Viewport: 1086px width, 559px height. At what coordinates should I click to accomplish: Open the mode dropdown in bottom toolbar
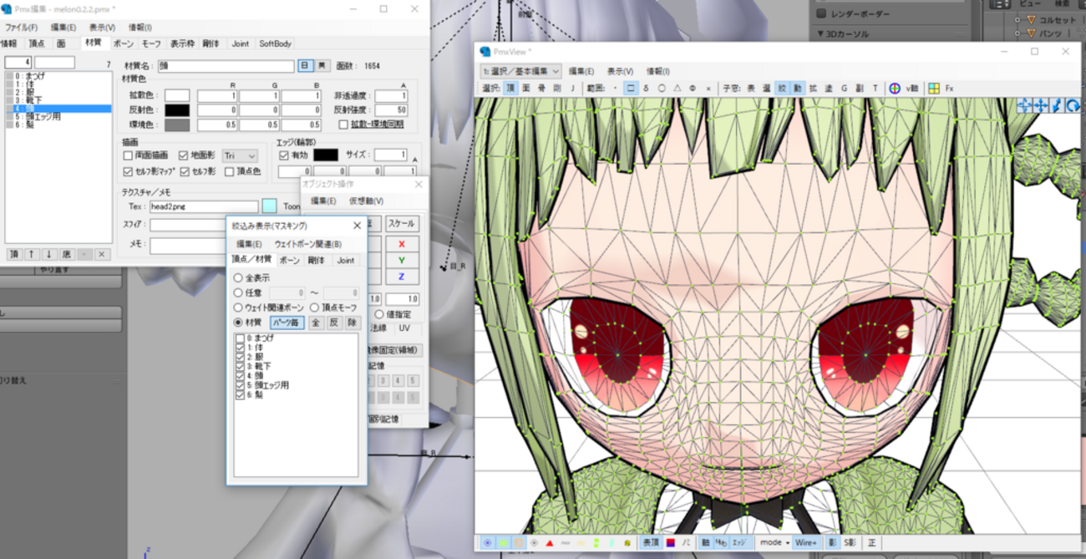(x=774, y=543)
